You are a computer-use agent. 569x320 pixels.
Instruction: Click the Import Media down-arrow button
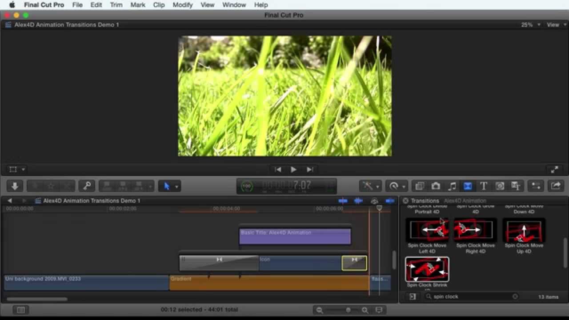point(15,186)
